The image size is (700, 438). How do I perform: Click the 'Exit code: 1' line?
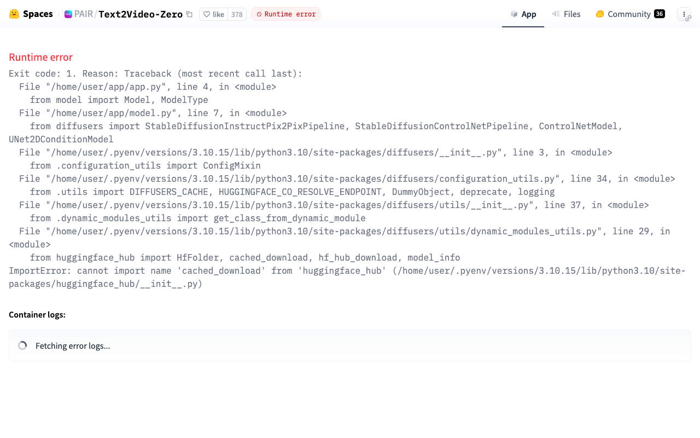click(156, 74)
